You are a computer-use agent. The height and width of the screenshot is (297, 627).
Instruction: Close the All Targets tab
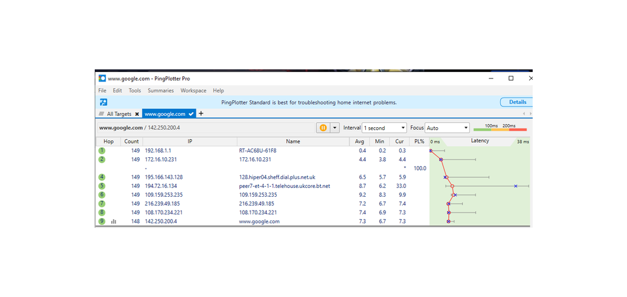click(137, 114)
